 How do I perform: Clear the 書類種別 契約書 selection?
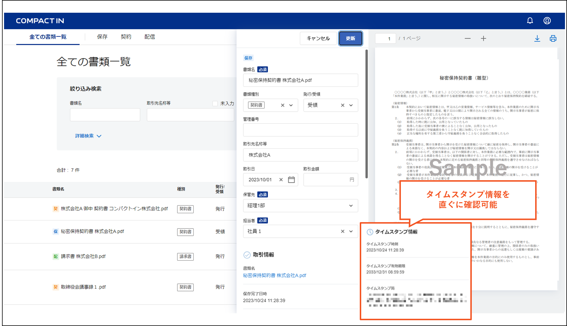click(282, 105)
